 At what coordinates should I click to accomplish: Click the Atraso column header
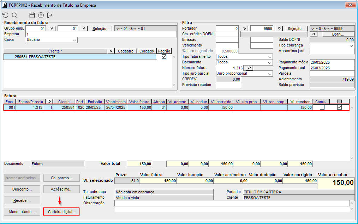[159, 102]
